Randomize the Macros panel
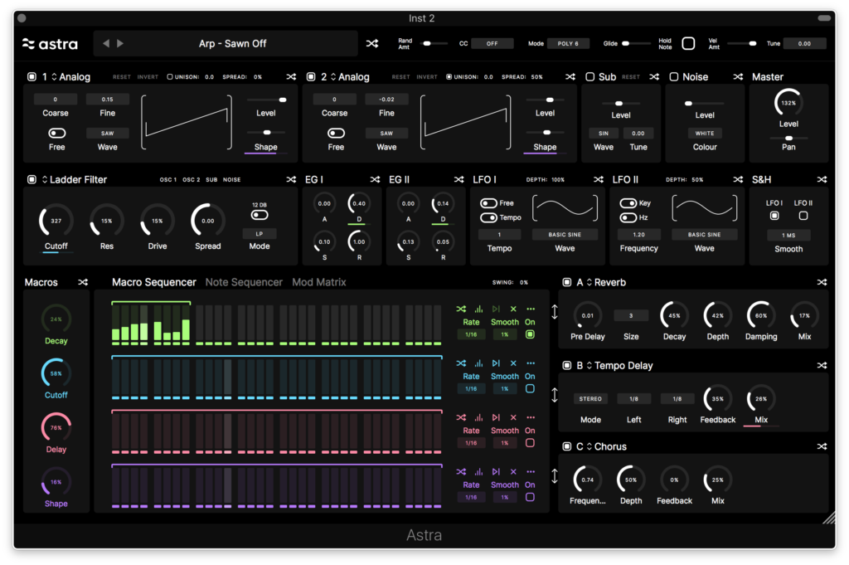849x565 pixels. pyautogui.click(x=83, y=282)
